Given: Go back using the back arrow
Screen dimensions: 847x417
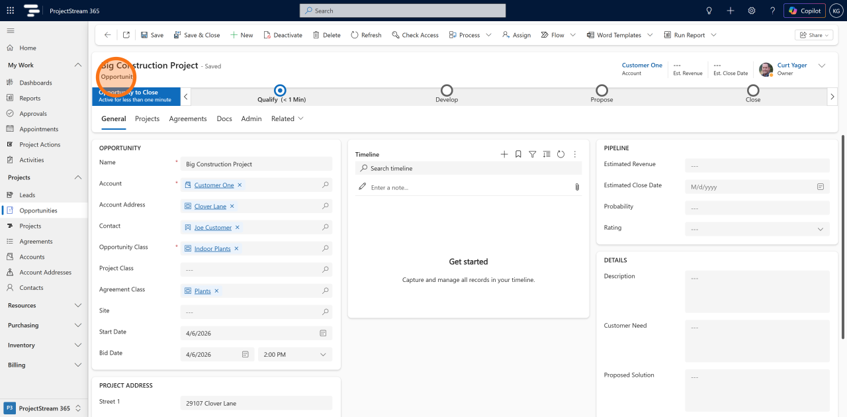Looking at the screenshot, I should pyautogui.click(x=108, y=35).
